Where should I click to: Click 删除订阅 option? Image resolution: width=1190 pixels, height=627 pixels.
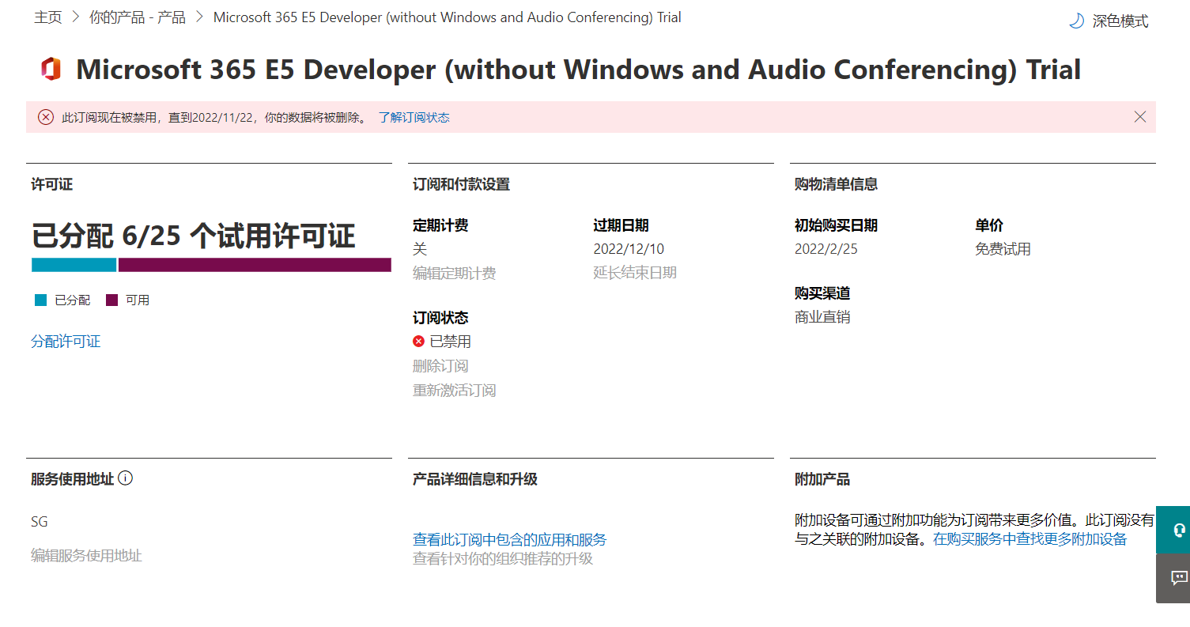coord(440,366)
